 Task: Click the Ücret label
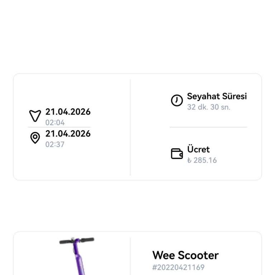point(198,149)
